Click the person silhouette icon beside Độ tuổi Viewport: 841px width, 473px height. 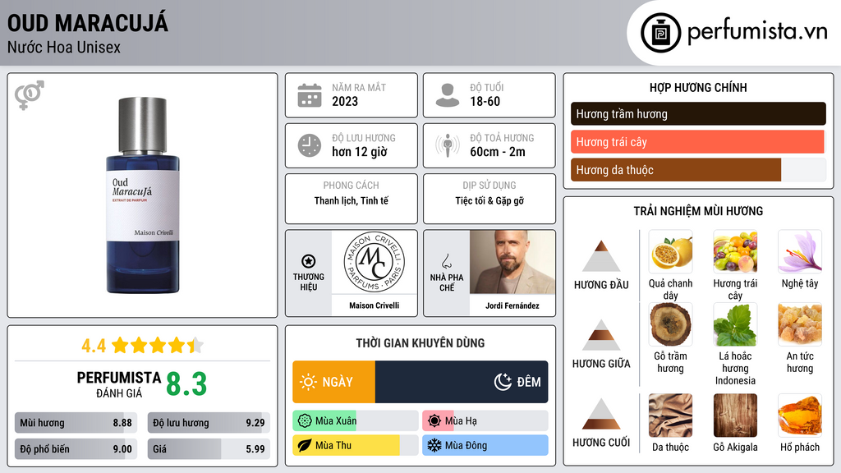(x=448, y=95)
